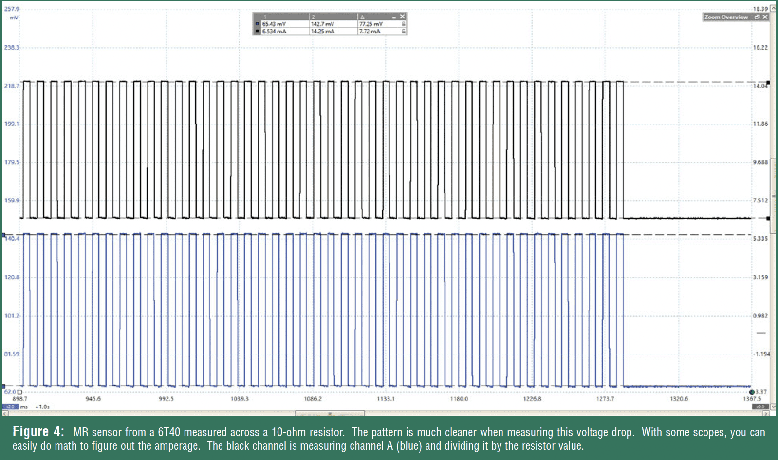Select the white time ruler handle at bottom left

click(19, 392)
